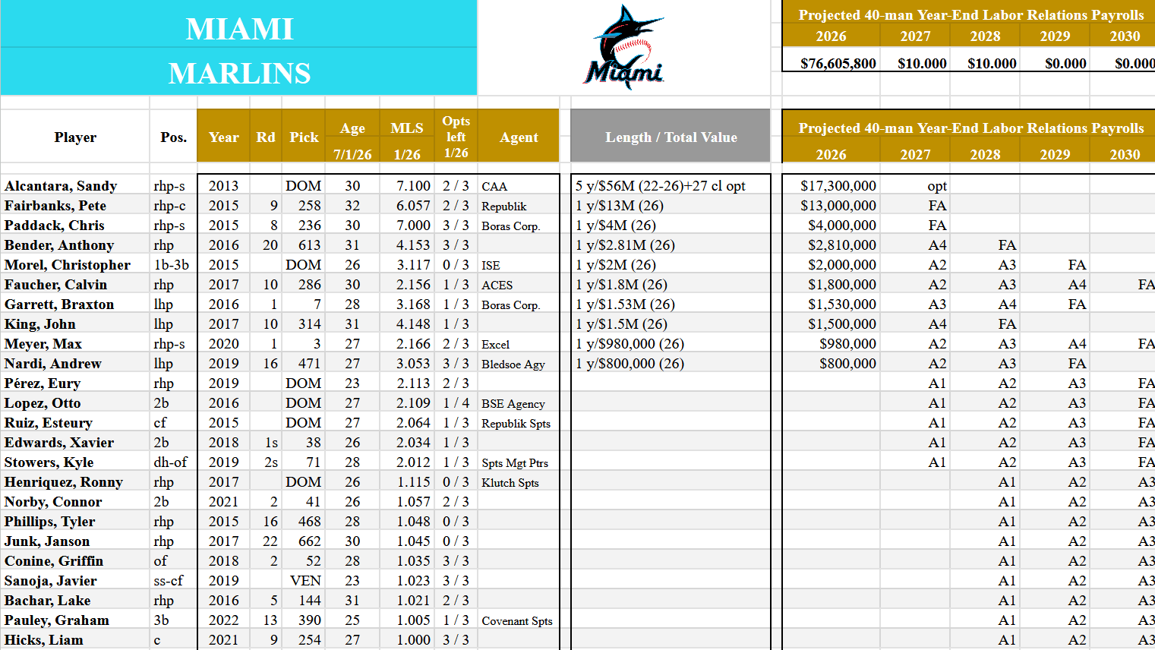Select the 5 y/$56M (22-26)+27 cl opt cell
The width and height of the screenshot is (1155, 650).
(671, 185)
